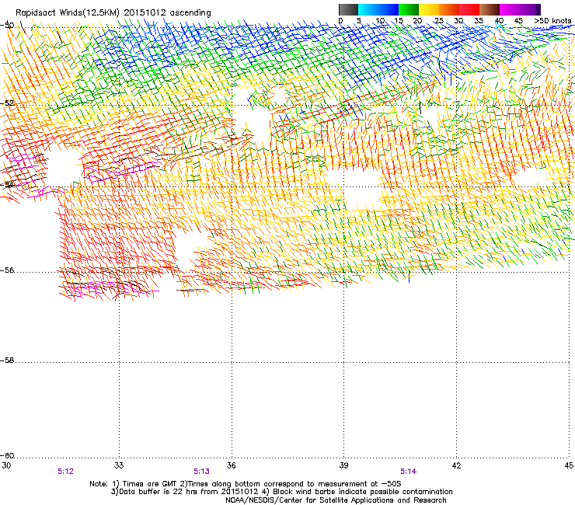Click the NOAA/NESDIS credit line
The height and width of the screenshot is (505, 575).
pos(336,500)
